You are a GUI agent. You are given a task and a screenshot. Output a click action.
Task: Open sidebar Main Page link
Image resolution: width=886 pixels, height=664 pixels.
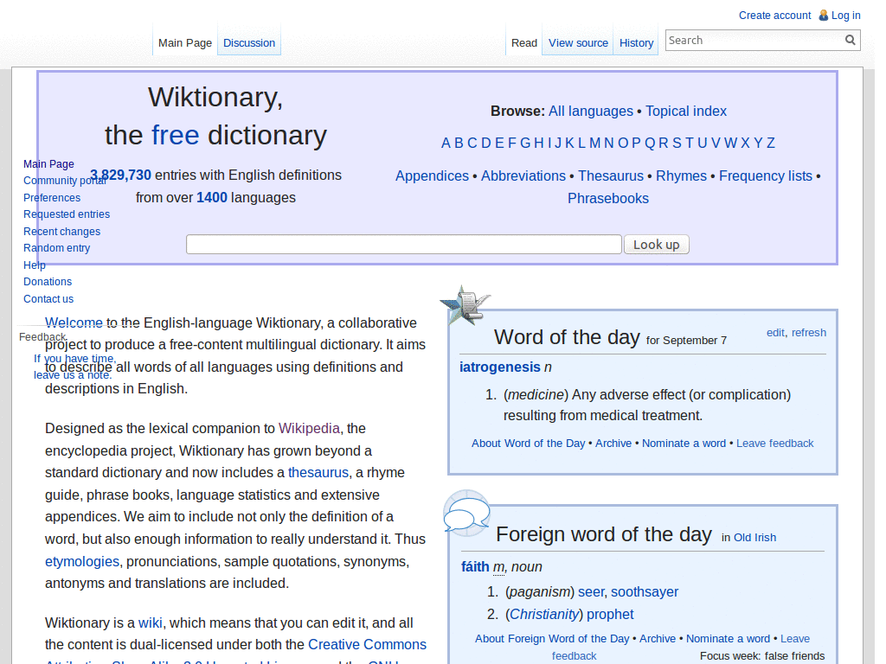pyautogui.click(x=48, y=164)
